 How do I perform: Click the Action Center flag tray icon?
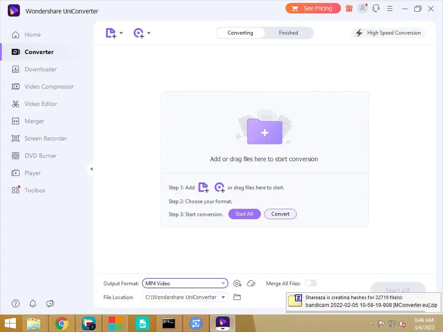[381, 323]
